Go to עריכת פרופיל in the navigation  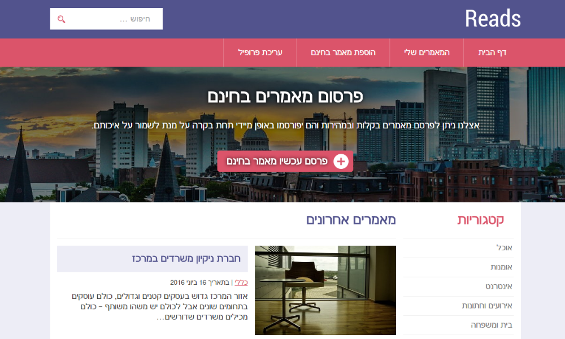point(260,53)
